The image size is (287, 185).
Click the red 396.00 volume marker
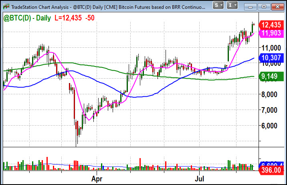[x=271, y=170]
